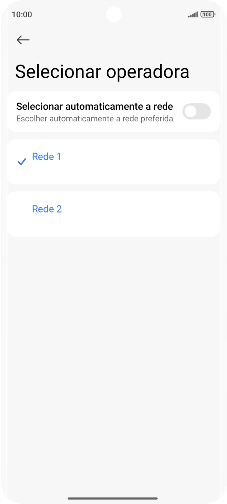Select the Rede 2 network
The image size is (227, 504).
47,209
